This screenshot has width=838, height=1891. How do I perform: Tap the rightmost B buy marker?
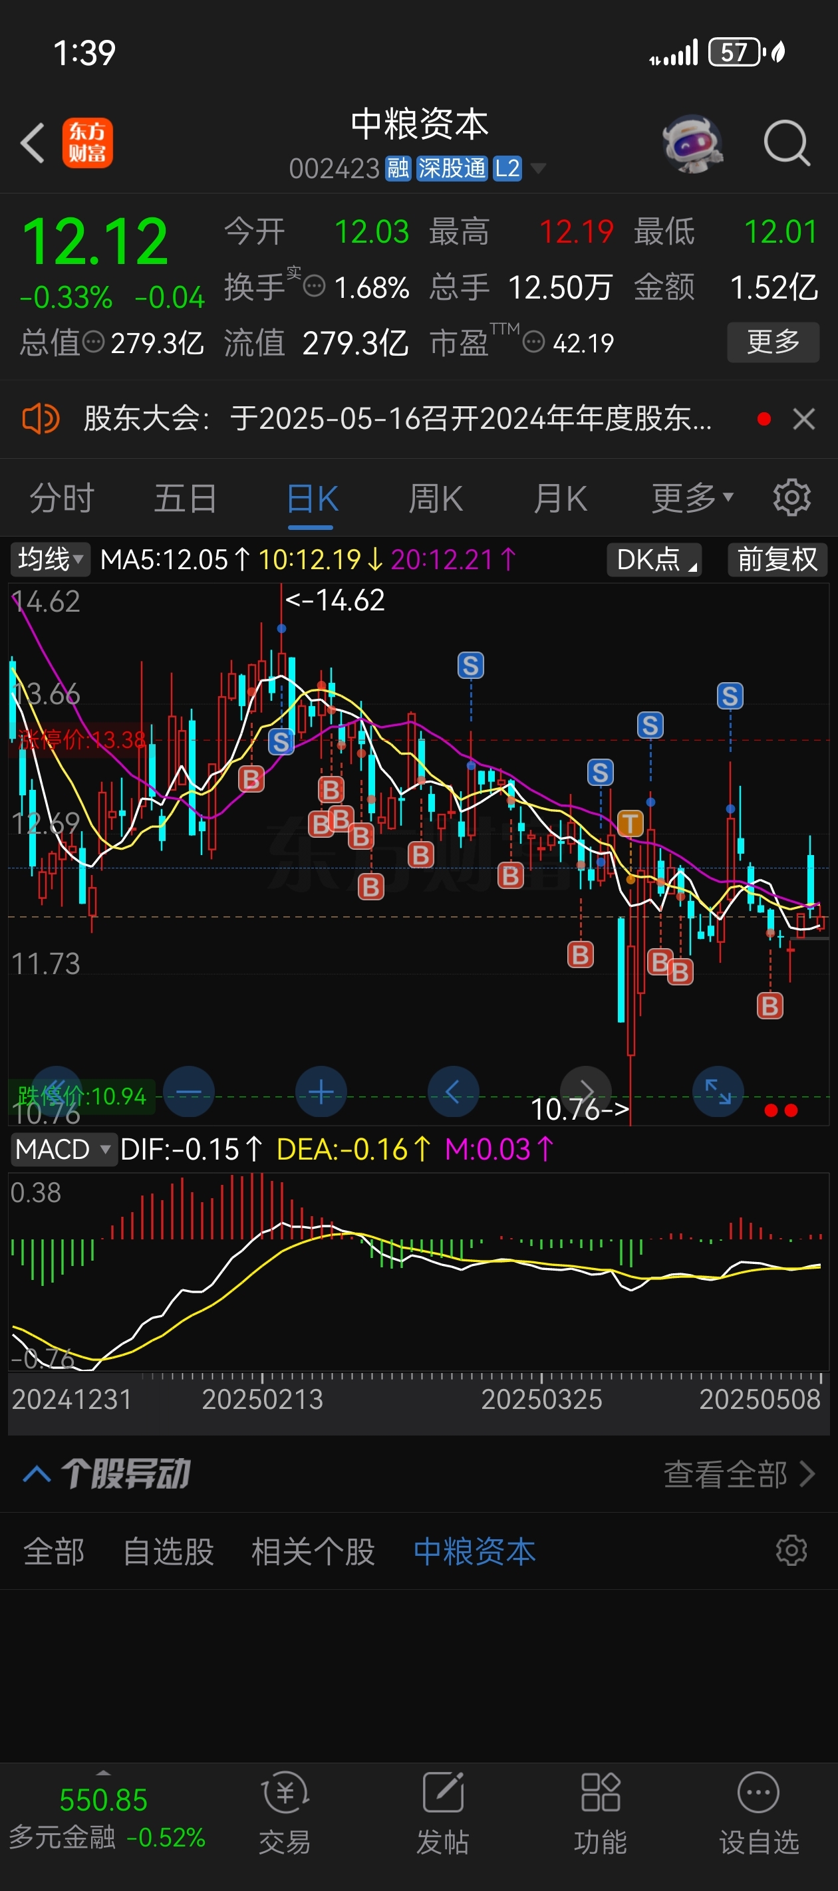click(x=769, y=1006)
